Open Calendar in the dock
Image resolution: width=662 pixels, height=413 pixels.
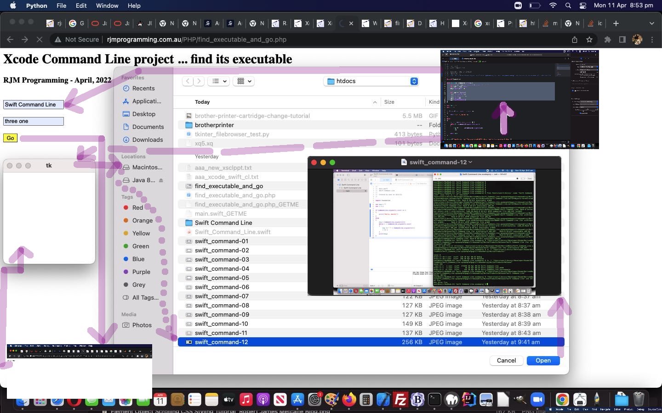(x=160, y=400)
